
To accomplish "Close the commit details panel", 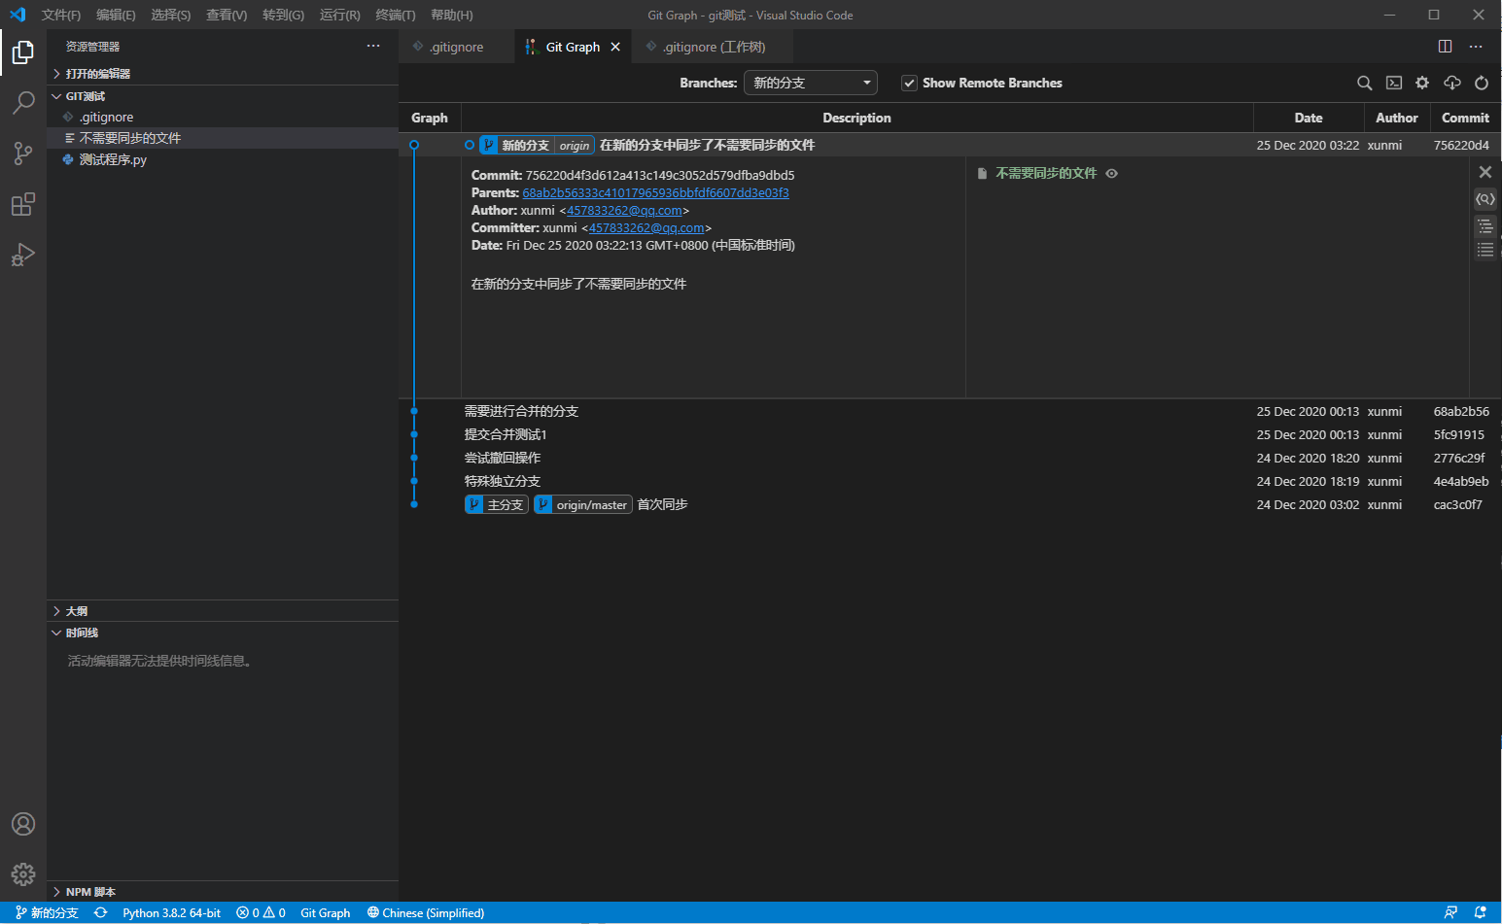I will 1485,172.
